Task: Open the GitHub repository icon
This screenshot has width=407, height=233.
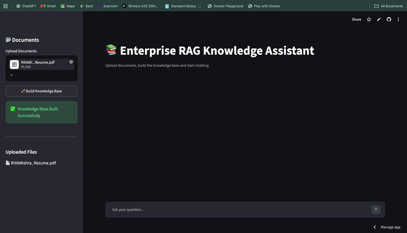Action: tap(389, 19)
